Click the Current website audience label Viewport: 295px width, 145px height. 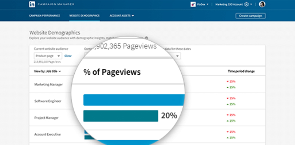(x=51, y=49)
